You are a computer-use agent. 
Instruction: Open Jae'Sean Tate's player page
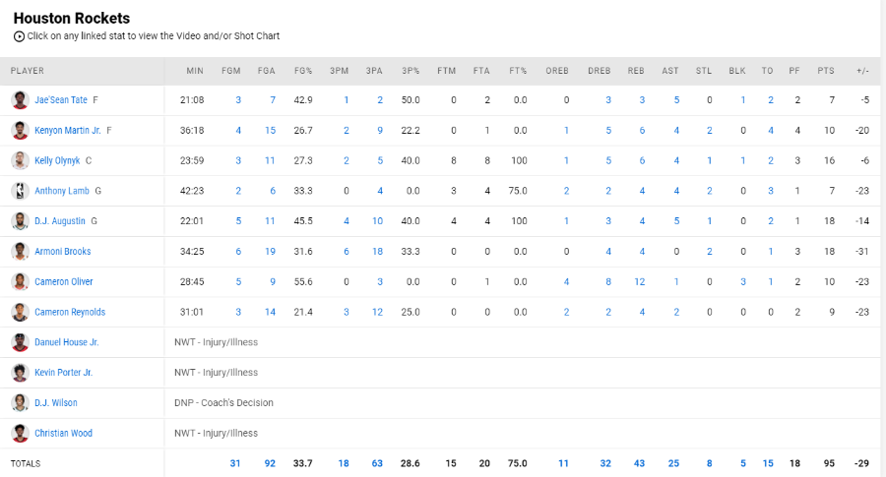click(61, 100)
